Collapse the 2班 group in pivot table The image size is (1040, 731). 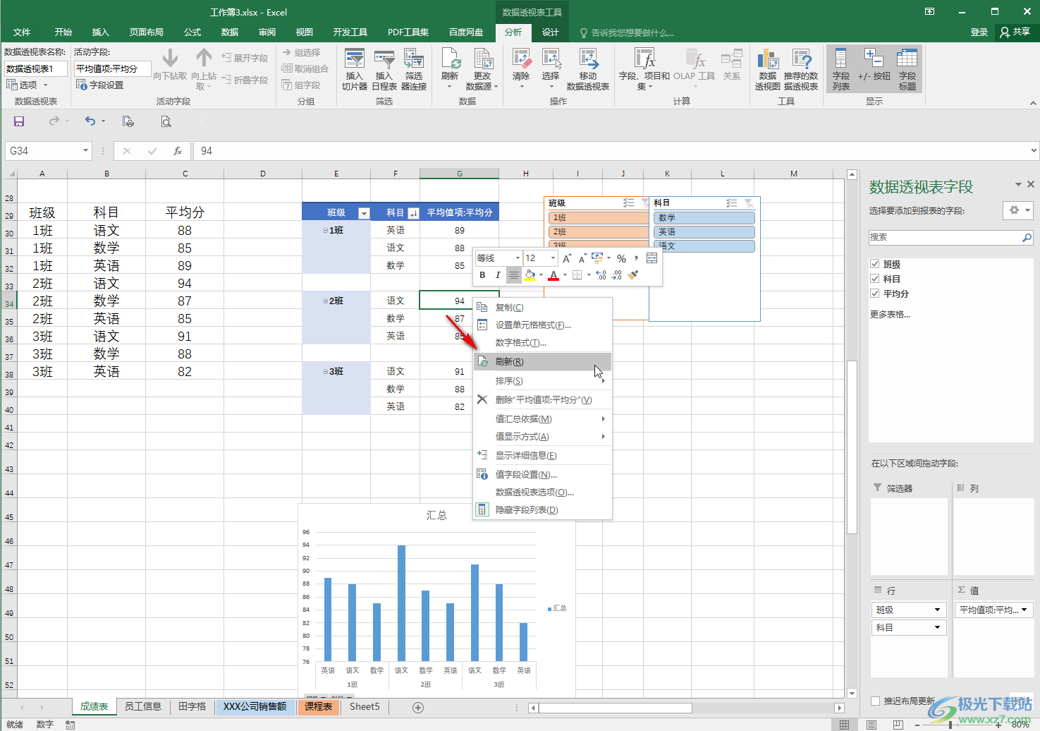click(x=325, y=301)
